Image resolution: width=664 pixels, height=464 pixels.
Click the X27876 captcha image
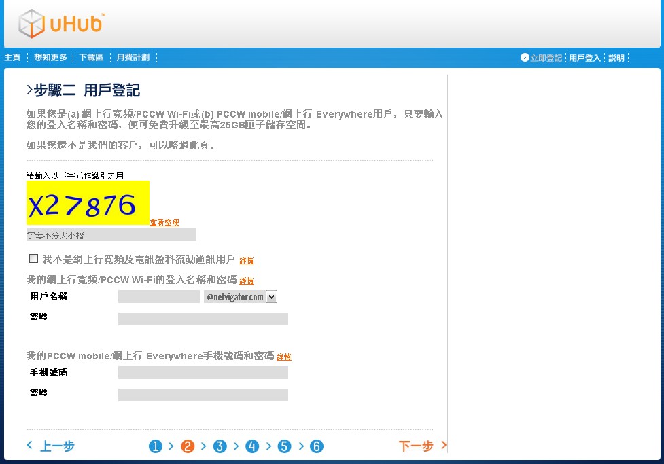(x=88, y=203)
